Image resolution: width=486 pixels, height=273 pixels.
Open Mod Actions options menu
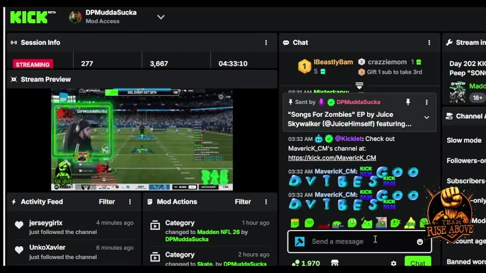(x=266, y=202)
